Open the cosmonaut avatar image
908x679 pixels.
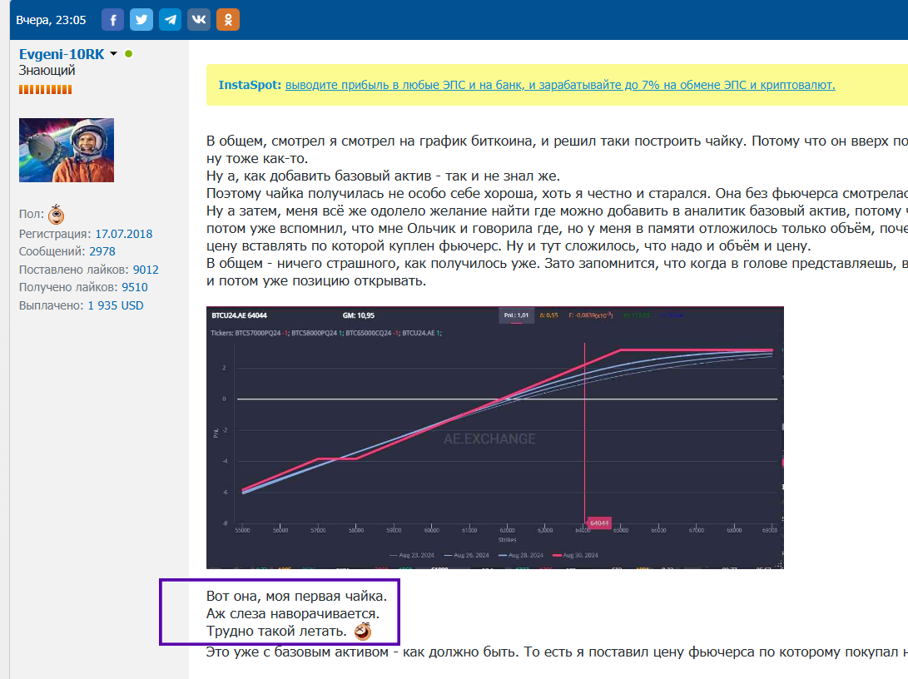67,151
